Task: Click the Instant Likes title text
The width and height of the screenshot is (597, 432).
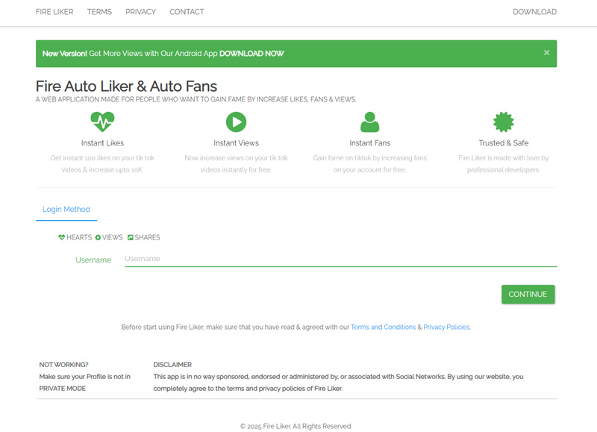Action: [x=102, y=143]
